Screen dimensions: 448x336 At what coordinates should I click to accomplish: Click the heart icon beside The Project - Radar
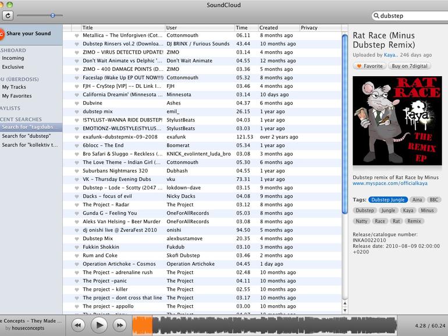77,205
